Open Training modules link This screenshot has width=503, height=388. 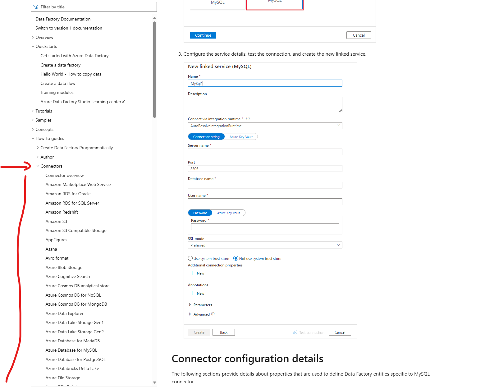tap(57, 92)
